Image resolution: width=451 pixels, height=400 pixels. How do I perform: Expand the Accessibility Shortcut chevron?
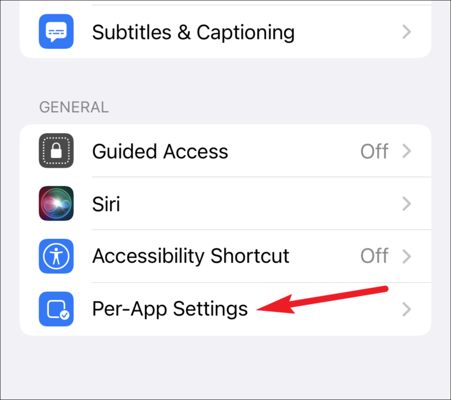406,256
